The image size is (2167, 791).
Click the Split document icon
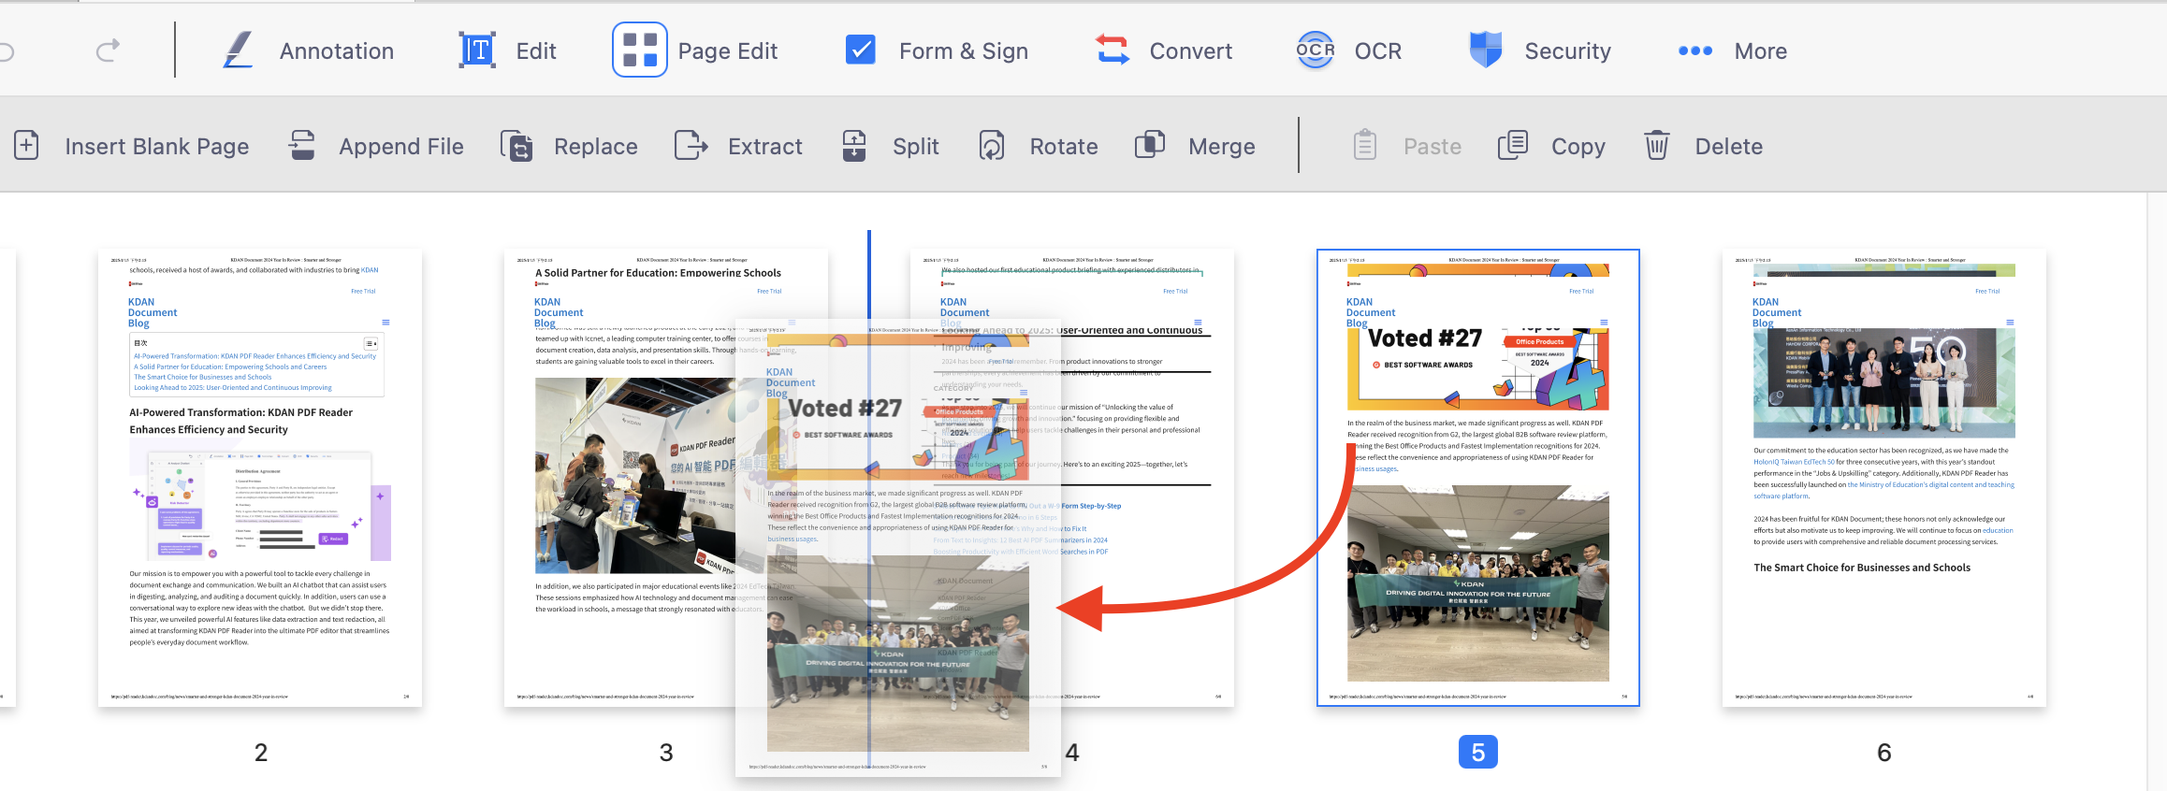(854, 146)
